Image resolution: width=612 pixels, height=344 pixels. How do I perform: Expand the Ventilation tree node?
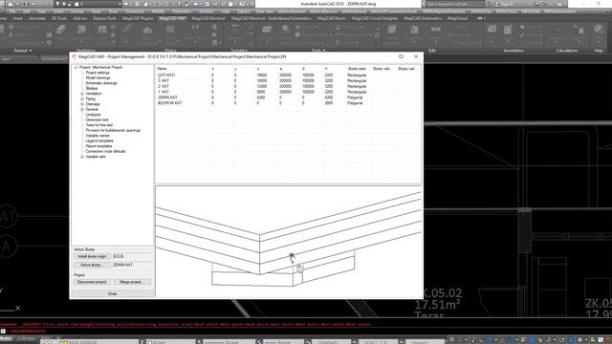(82, 94)
